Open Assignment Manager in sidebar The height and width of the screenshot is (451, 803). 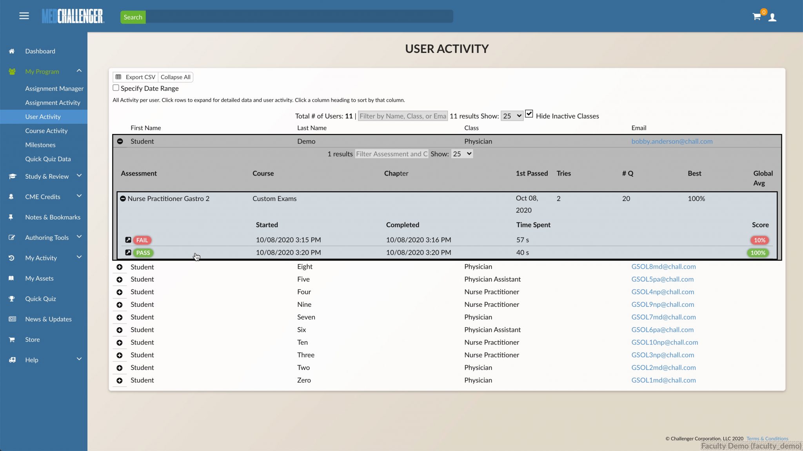click(54, 89)
